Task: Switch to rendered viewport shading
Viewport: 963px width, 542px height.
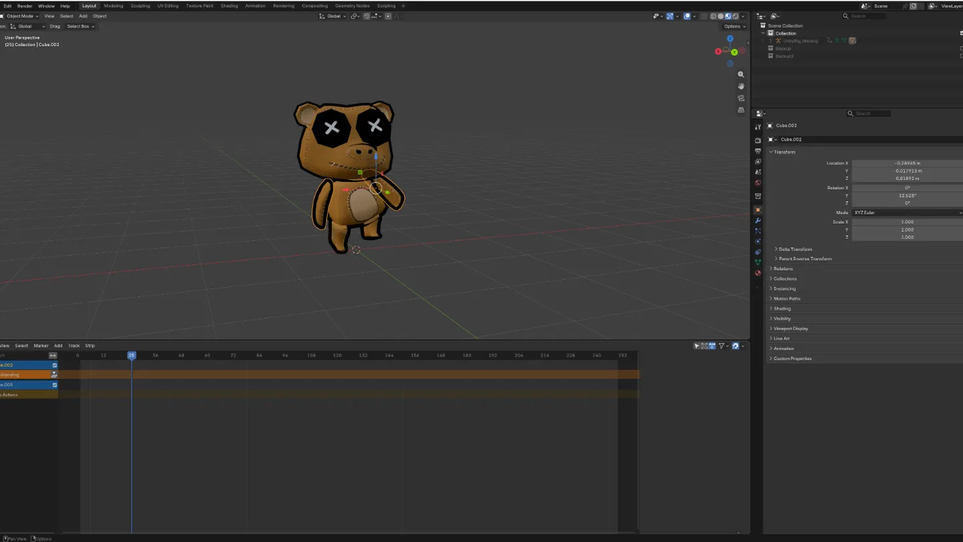Action: click(736, 16)
